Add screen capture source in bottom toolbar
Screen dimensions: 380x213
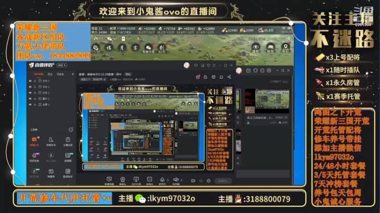click(x=109, y=180)
